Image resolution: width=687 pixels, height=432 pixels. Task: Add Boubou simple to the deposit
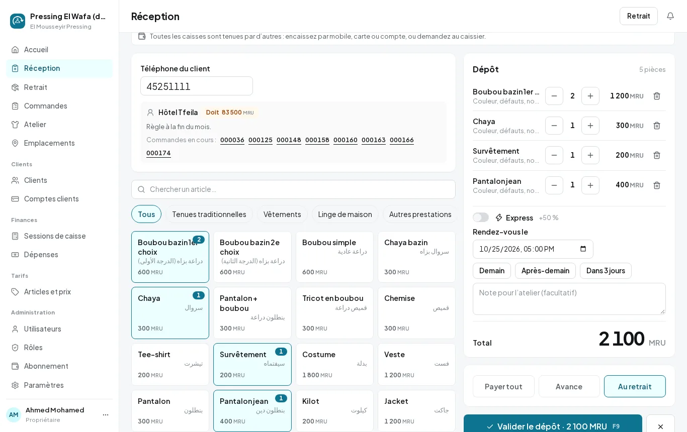(334, 257)
